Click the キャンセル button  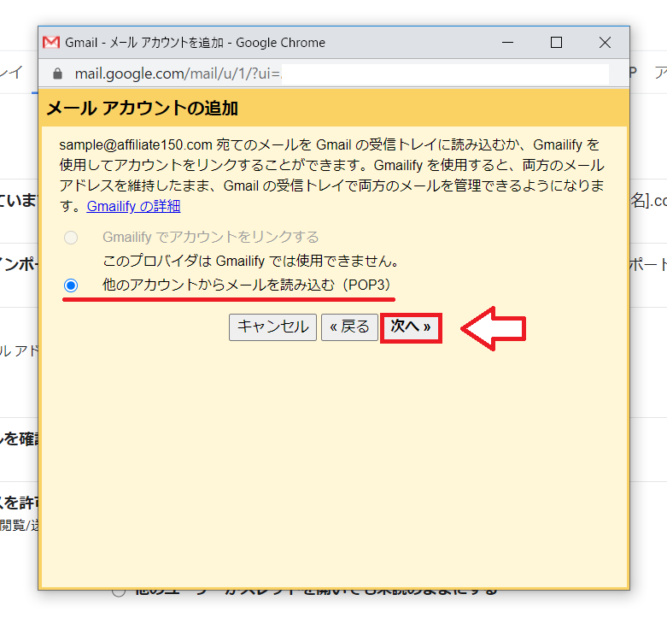pyautogui.click(x=272, y=327)
